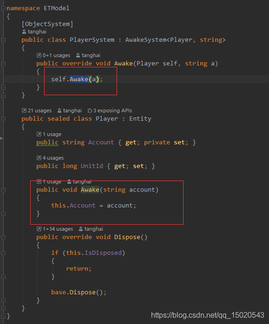Viewport: 269px width, 324px height.
Task: Click the return keyword
Action: (77, 269)
